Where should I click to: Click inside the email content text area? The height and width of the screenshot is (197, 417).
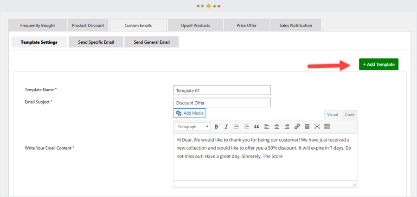tap(264, 167)
